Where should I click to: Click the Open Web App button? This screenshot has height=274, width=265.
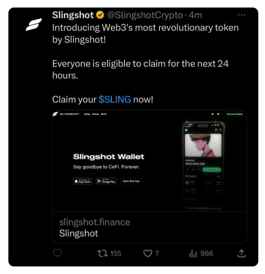(131, 181)
